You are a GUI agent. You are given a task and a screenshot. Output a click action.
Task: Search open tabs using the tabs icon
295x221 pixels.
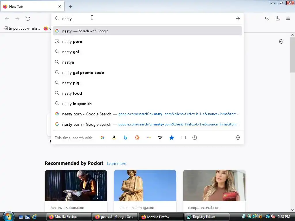(x=183, y=138)
